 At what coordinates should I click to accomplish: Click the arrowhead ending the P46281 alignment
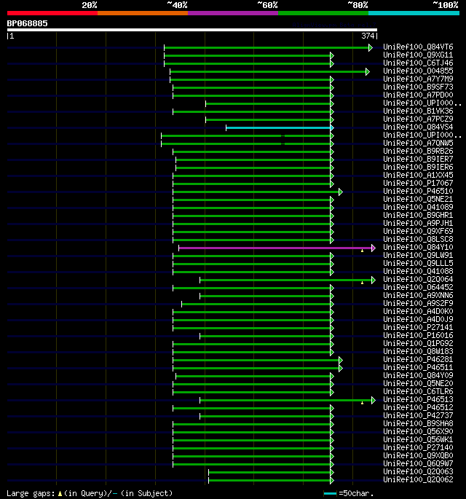(341, 361)
